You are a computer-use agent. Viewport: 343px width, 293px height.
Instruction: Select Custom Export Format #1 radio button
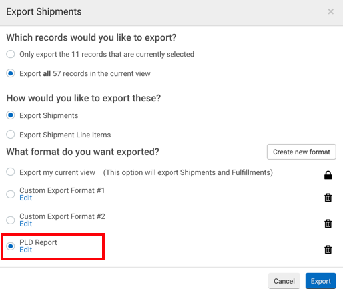click(11, 194)
